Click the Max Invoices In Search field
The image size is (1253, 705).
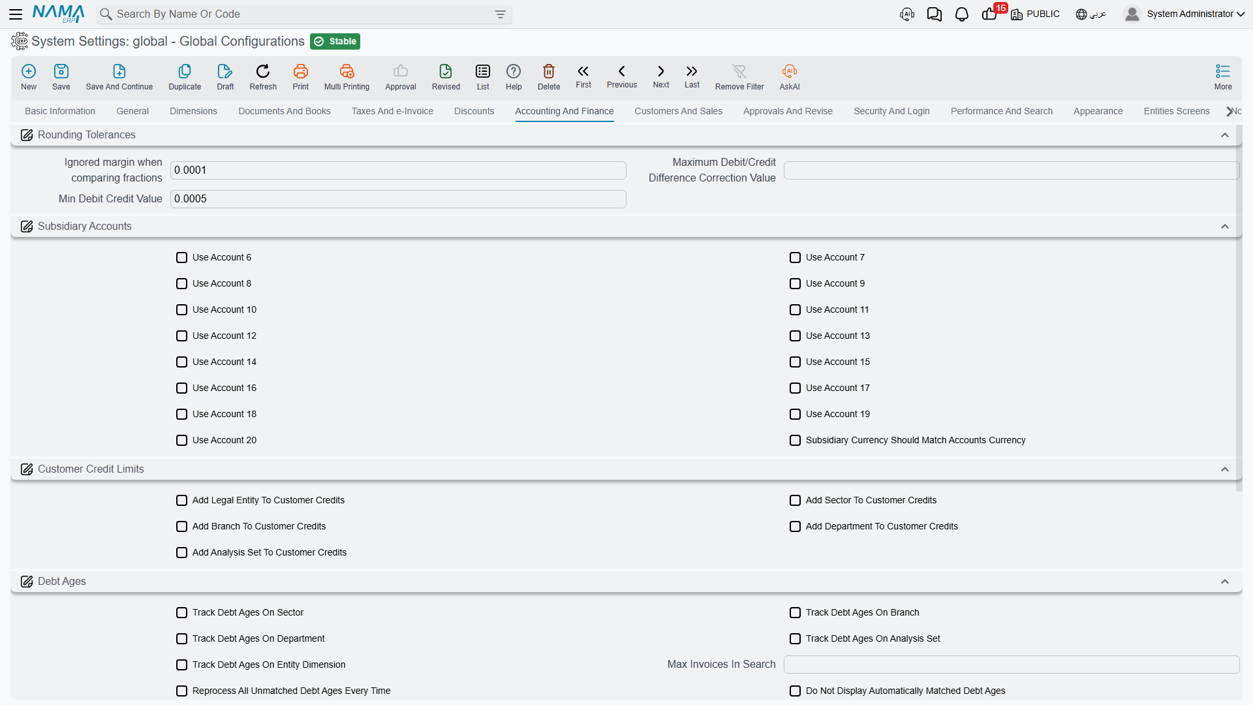click(1011, 665)
